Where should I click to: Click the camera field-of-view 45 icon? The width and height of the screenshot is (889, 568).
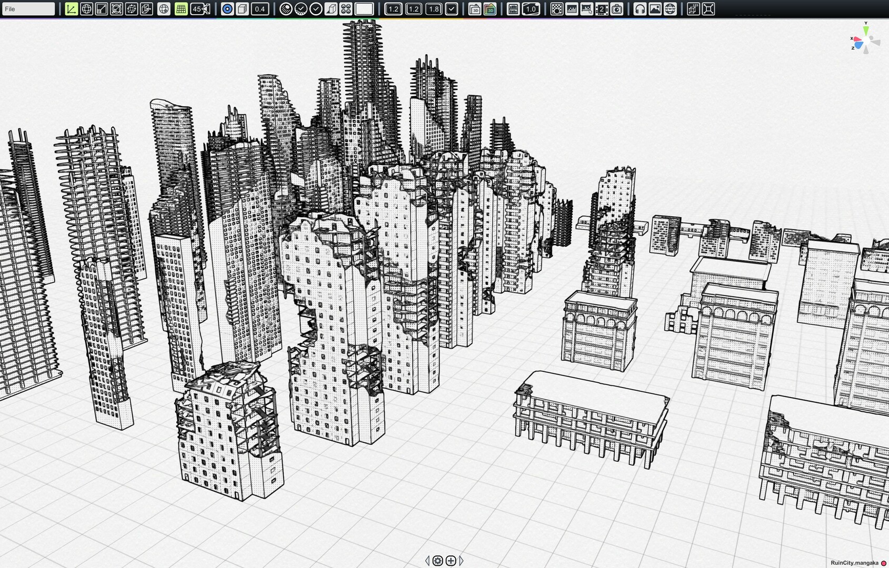[x=200, y=9]
